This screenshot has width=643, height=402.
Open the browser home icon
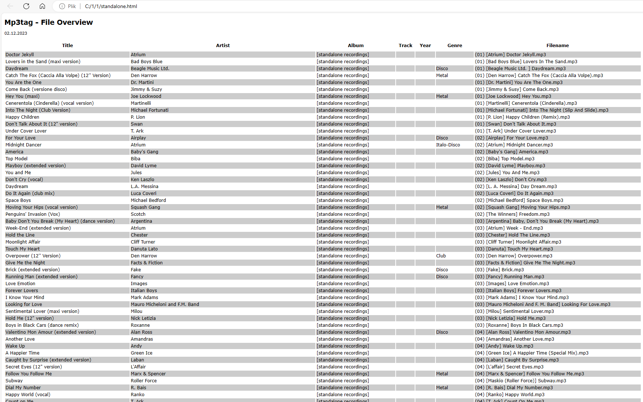[42, 6]
